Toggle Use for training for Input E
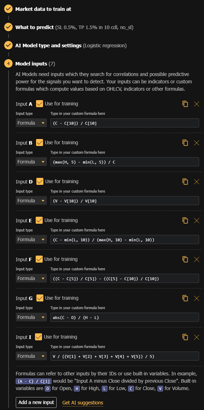204x410 pixels. click(39, 221)
